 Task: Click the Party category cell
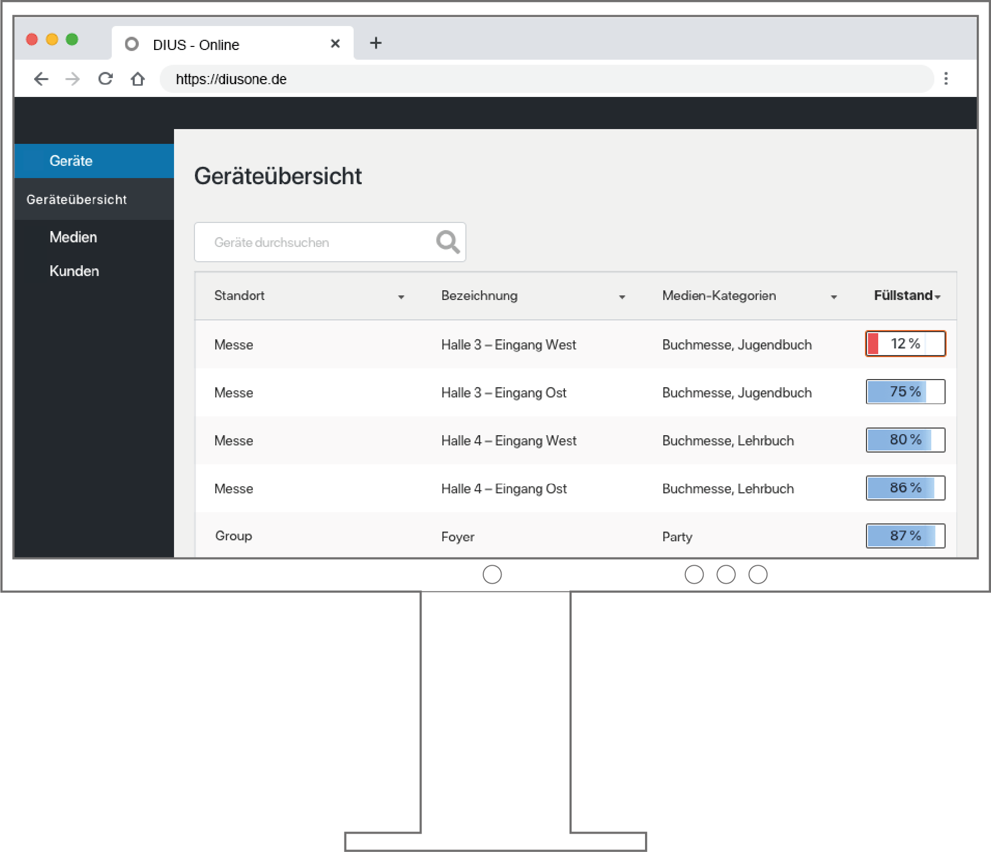pyautogui.click(x=677, y=537)
